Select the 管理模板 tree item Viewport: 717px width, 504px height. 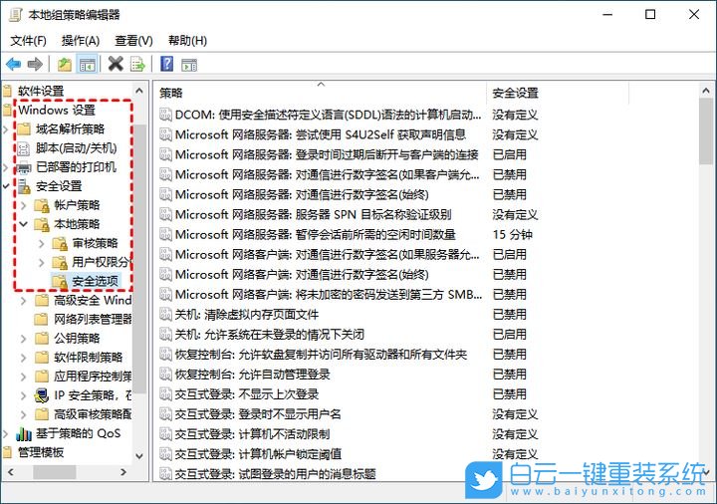[40, 453]
